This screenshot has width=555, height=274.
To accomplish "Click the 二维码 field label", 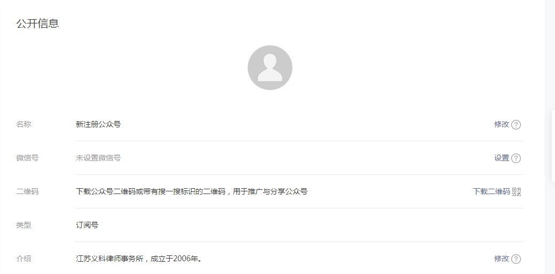I will (x=27, y=191).
